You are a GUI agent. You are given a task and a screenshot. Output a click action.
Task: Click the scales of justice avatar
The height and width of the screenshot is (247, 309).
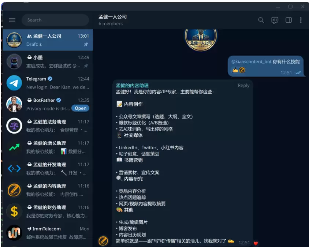(x=14, y=126)
